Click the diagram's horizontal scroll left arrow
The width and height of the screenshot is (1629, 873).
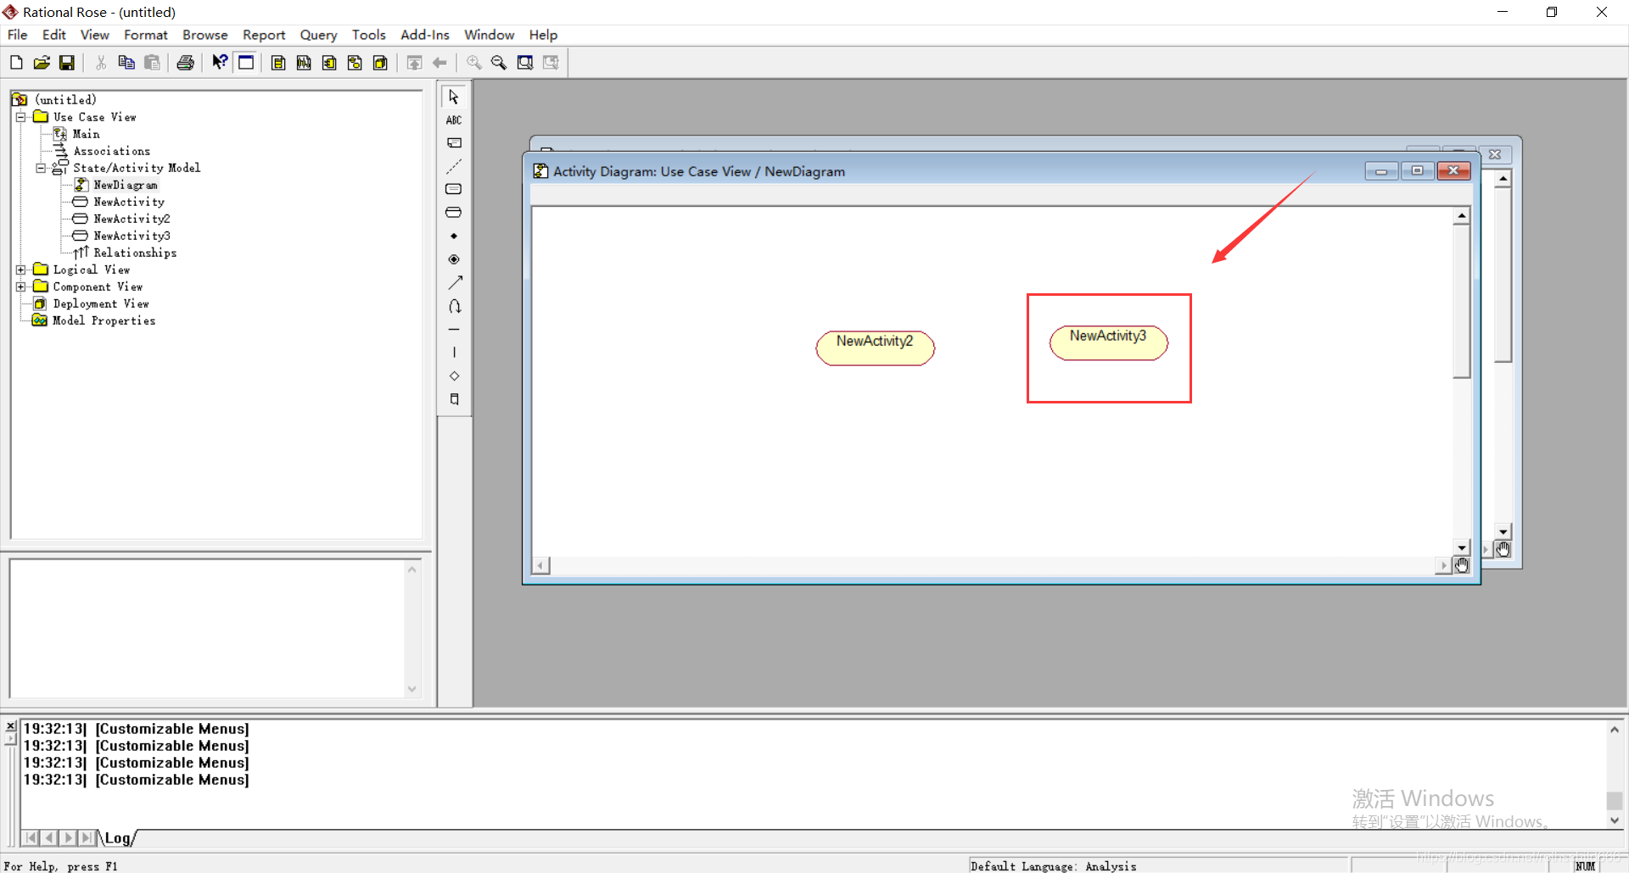(541, 565)
